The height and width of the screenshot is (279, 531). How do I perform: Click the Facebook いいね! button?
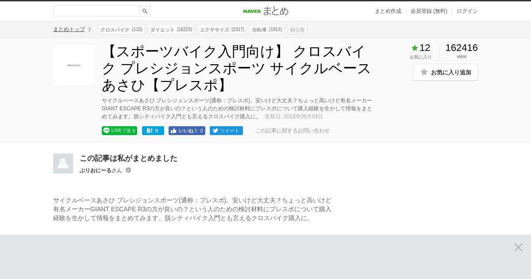(187, 131)
